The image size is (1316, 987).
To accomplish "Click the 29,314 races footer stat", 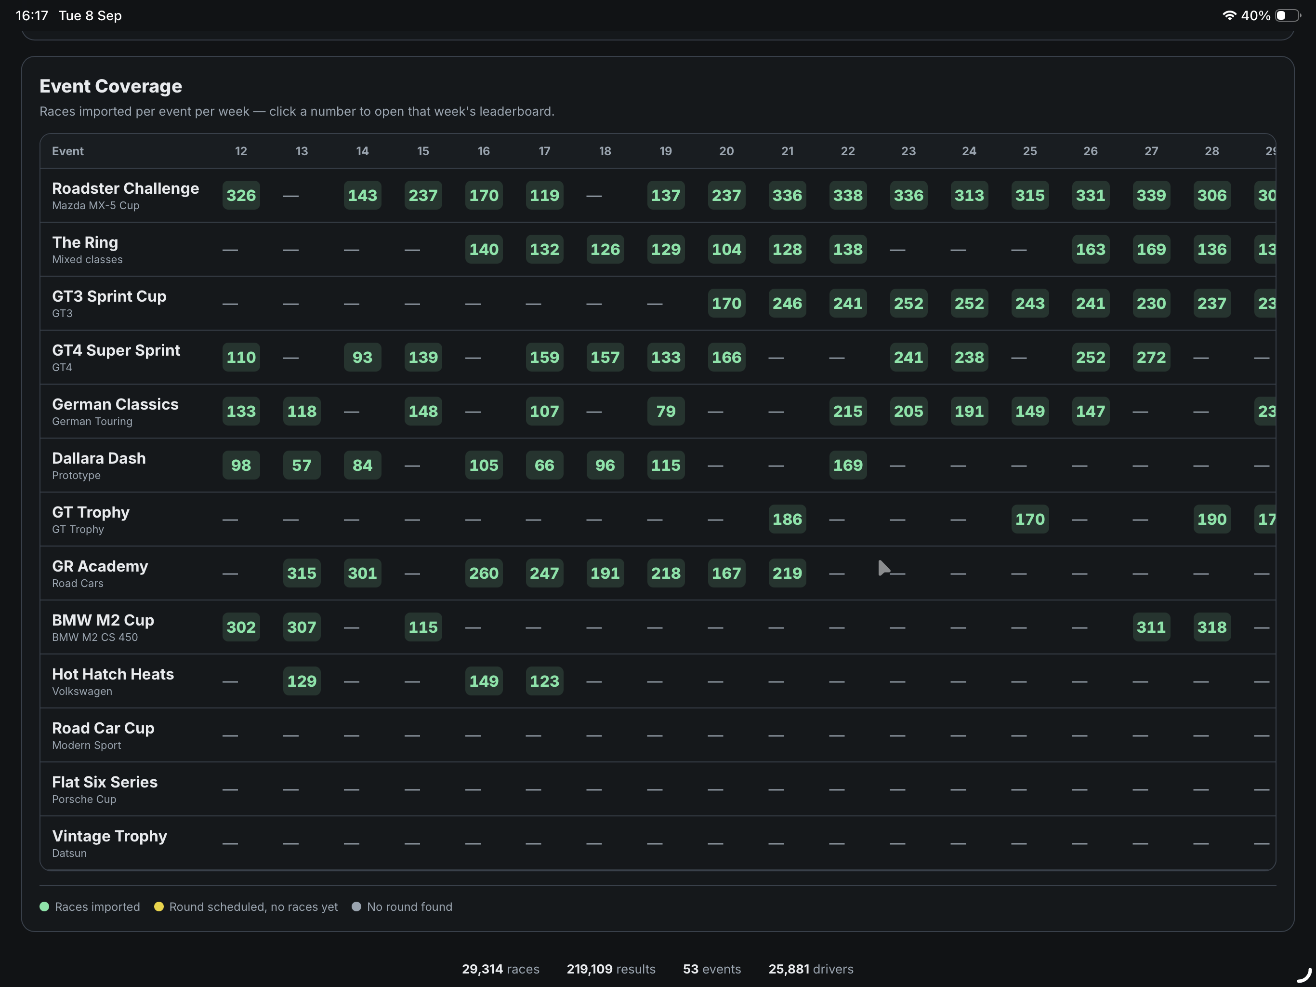I will click(501, 969).
